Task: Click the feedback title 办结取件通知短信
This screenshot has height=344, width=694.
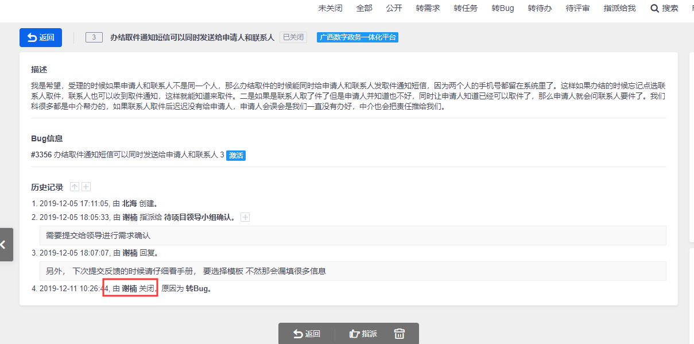Action: pyautogui.click(x=192, y=37)
